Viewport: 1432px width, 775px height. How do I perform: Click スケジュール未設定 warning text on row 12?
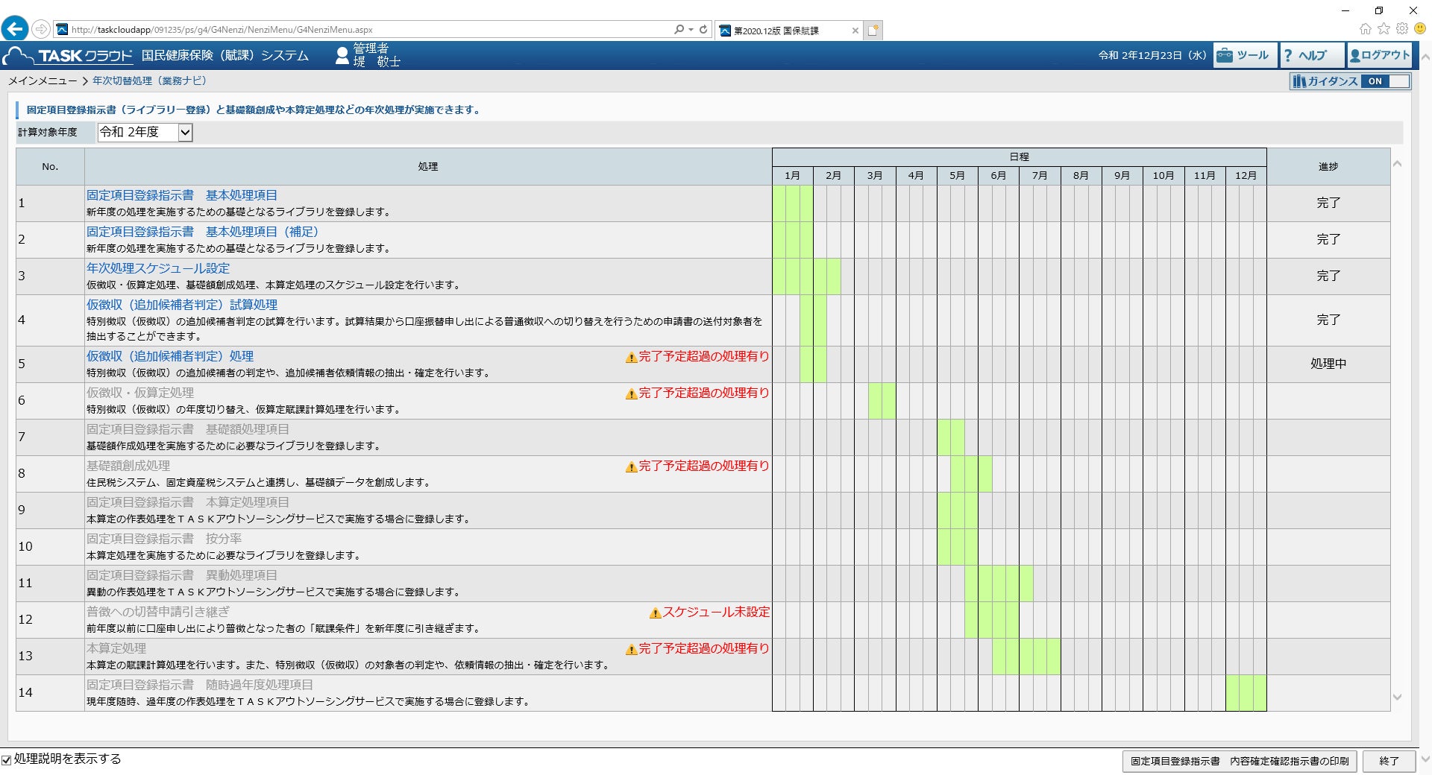(x=717, y=612)
